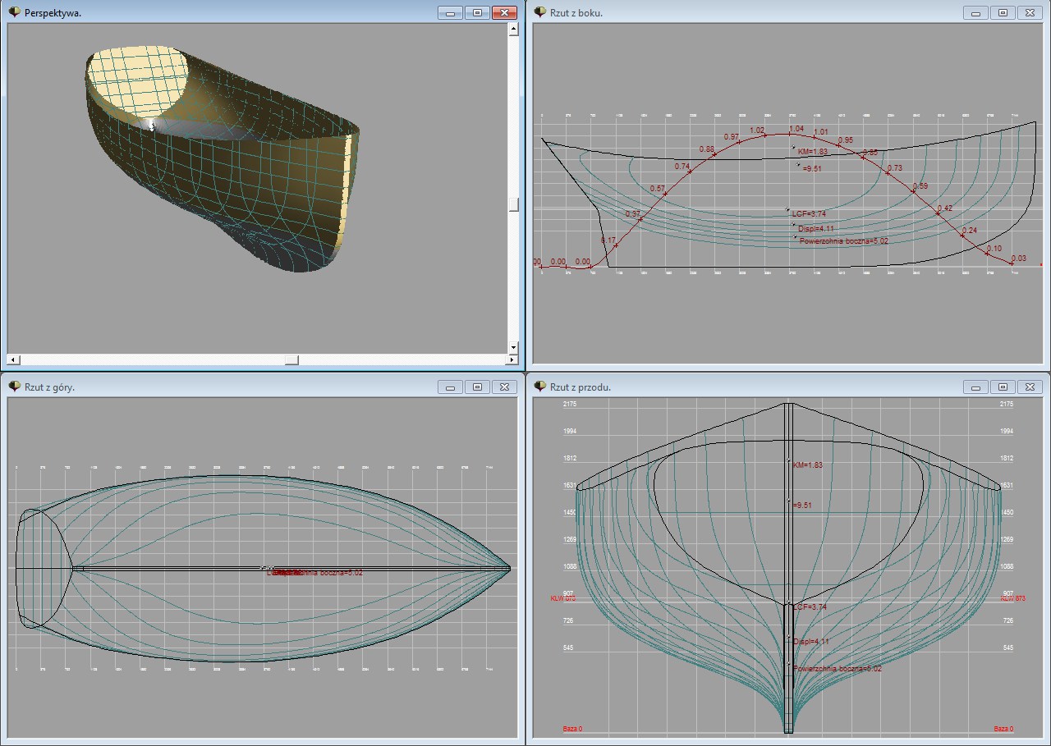Click the 0.88 curve value in side view

[707, 149]
